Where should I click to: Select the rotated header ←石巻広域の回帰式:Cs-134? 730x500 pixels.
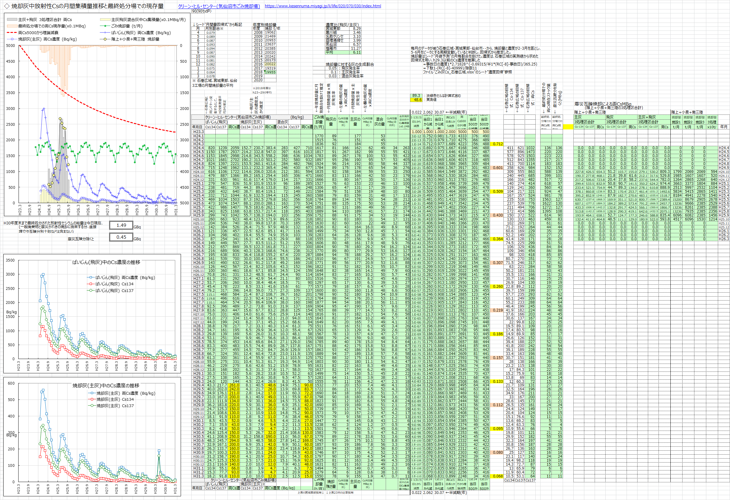coord(509,98)
